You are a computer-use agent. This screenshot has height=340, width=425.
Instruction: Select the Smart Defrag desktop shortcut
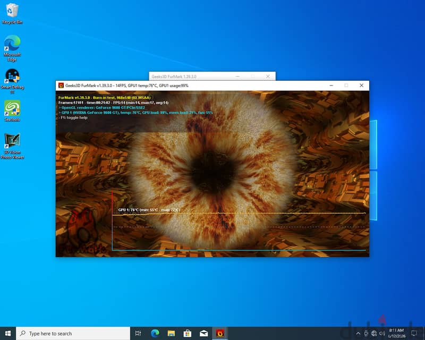coord(12,81)
